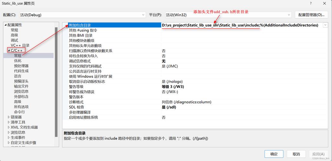Click 列信息 (/diagnostics:column) value
Screen dimensions: 332x161
coord(186,102)
